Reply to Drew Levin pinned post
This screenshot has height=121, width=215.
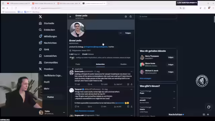click(76, 84)
